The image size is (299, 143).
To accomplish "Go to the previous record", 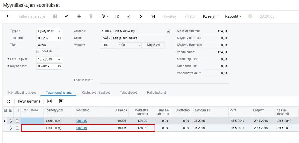I will click(129, 16).
